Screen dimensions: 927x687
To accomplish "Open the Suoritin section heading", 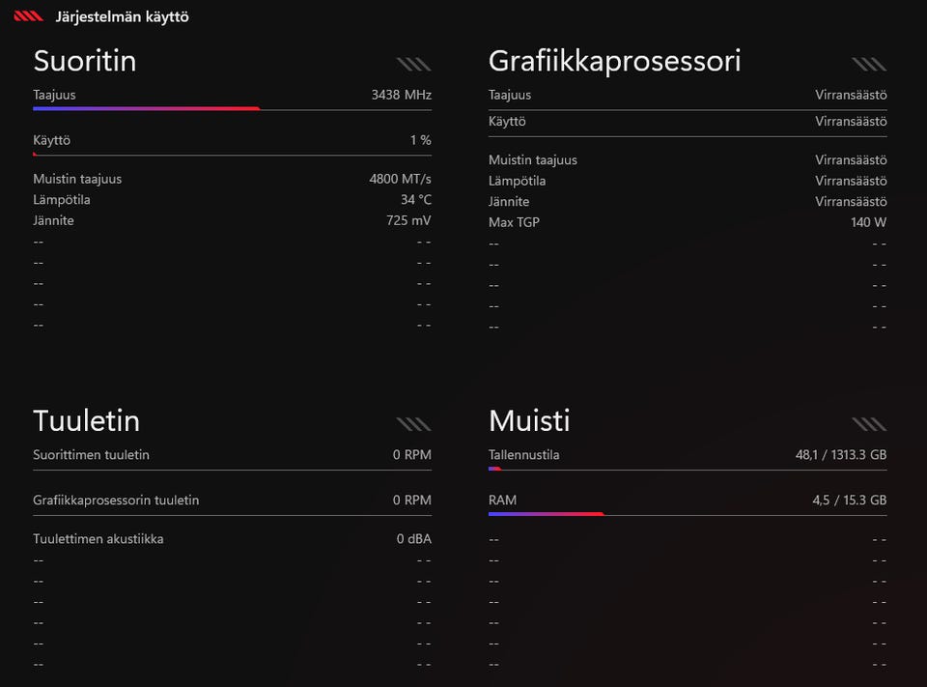I will (85, 61).
